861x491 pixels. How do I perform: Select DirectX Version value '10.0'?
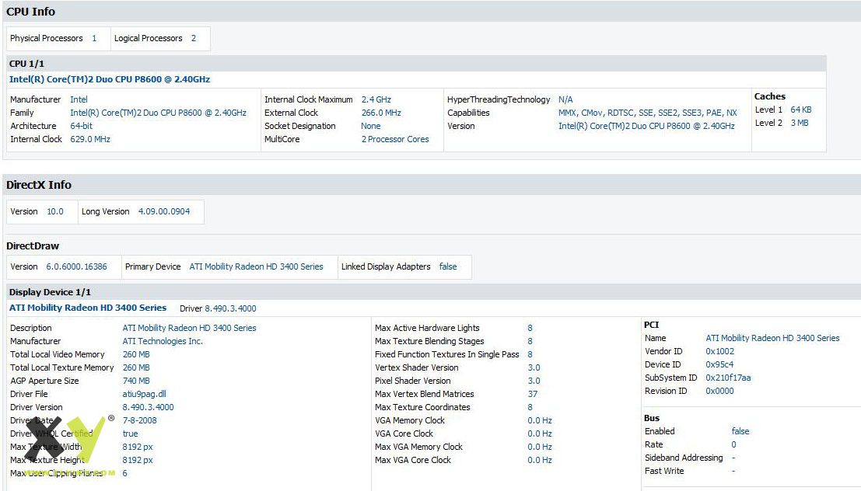click(55, 211)
